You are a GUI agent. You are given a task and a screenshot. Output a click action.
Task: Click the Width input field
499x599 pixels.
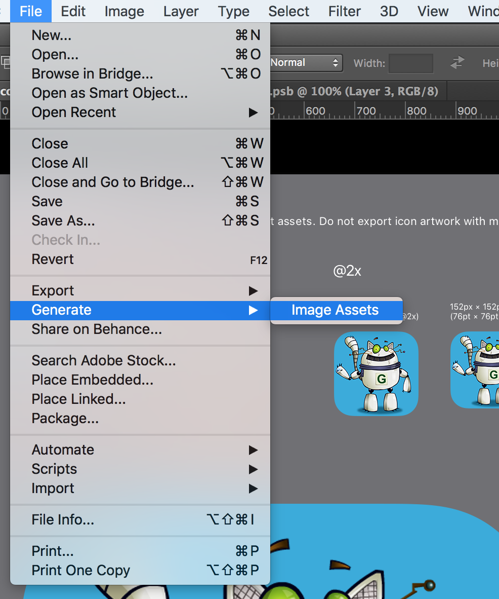click(x=411, y=63)
